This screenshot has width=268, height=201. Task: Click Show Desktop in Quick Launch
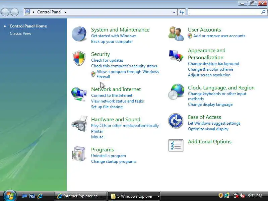click(24, 196)
